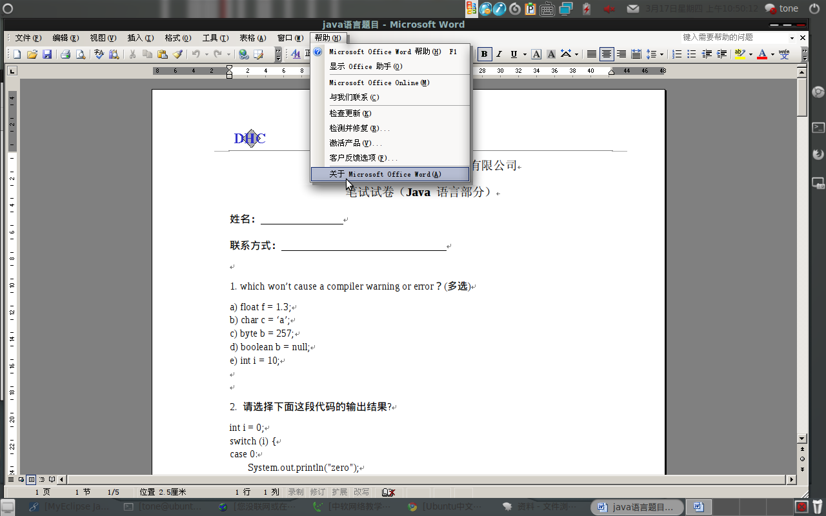Image resolution: width=826 pixels, height=516 pixels.
Task: Toggle Underline formatting
Action: click(514, 55)
